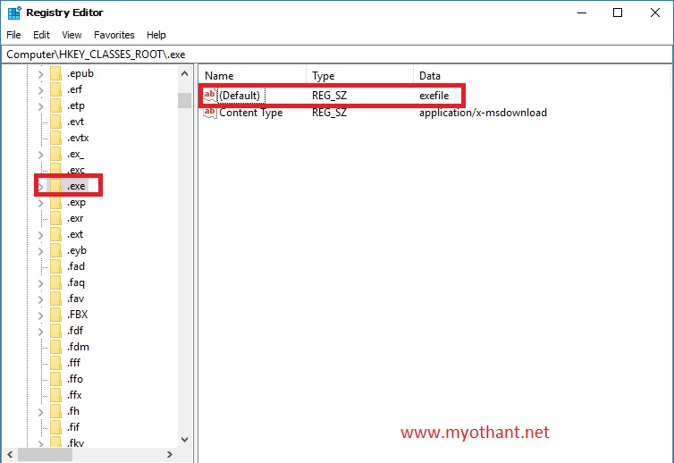Image resolution: width=674 pixels, height=463 pixels.
Task: Click the tree horizontal scroll right arrow
Action: click(x=170, y=454)
